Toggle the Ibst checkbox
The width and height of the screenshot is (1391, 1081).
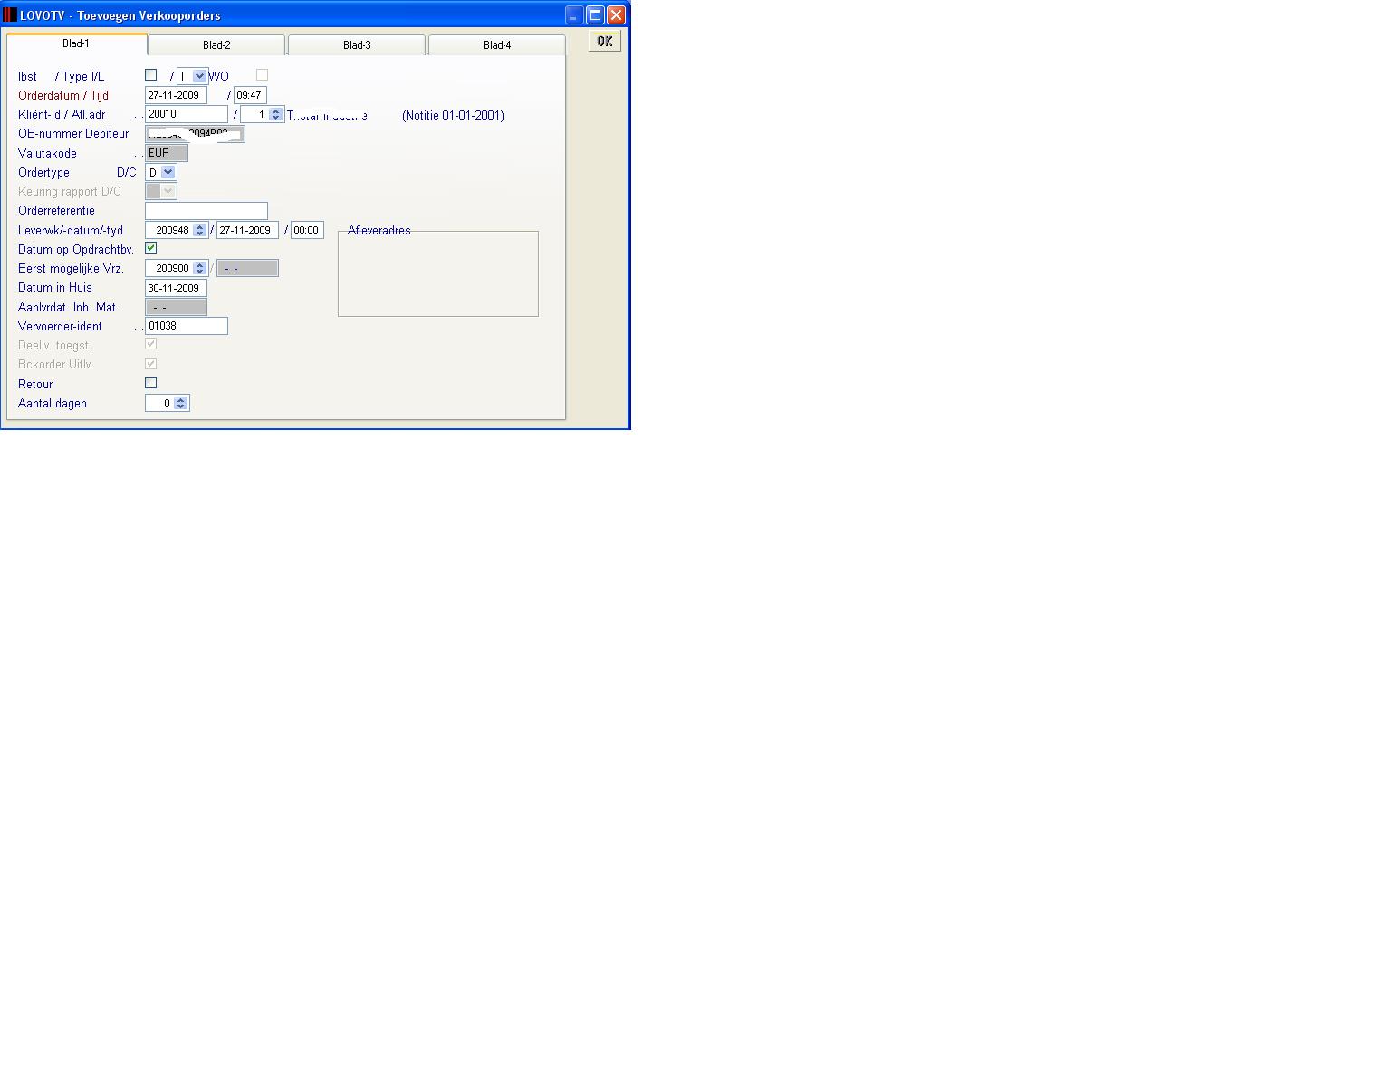tap(151, 75)
